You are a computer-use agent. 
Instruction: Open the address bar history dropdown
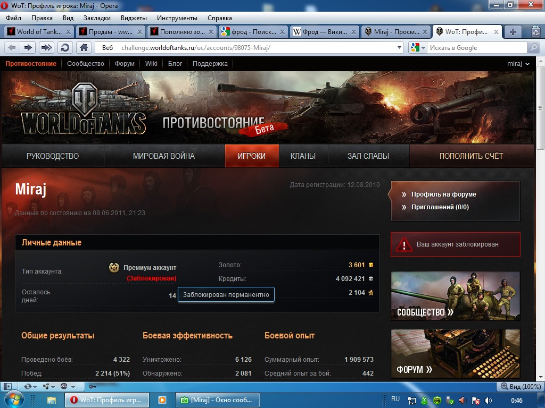(399, 48)
